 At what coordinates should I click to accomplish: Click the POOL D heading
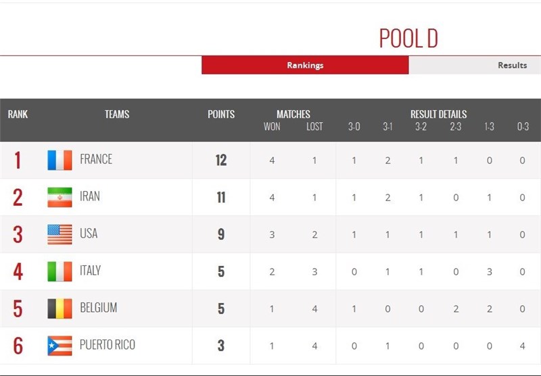(x=408, y=38)
